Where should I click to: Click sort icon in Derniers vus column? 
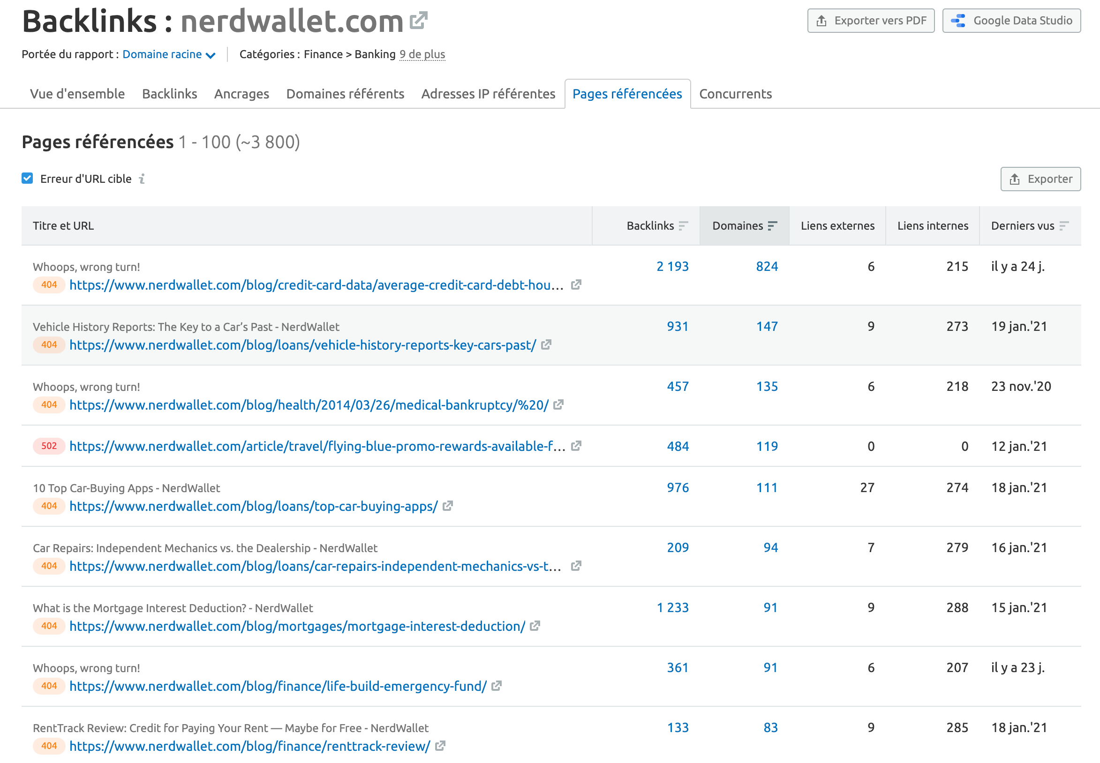[x=1064, y=225]
